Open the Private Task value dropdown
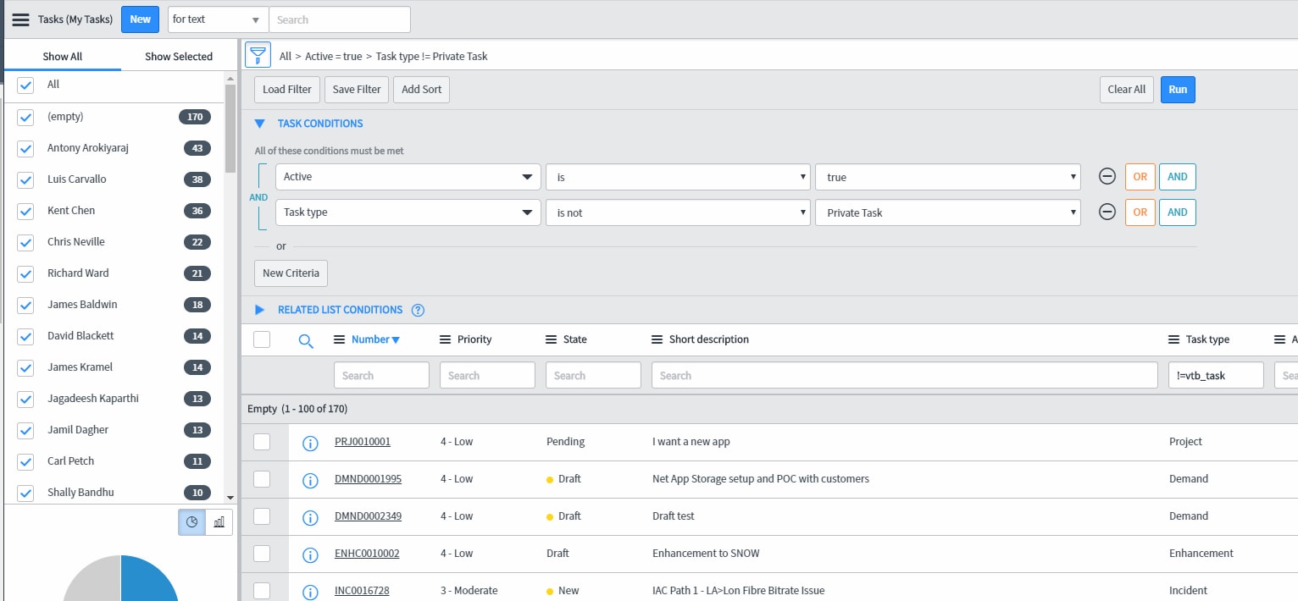The height and width of the screenshot is (601, 1298). coord(948,212)
